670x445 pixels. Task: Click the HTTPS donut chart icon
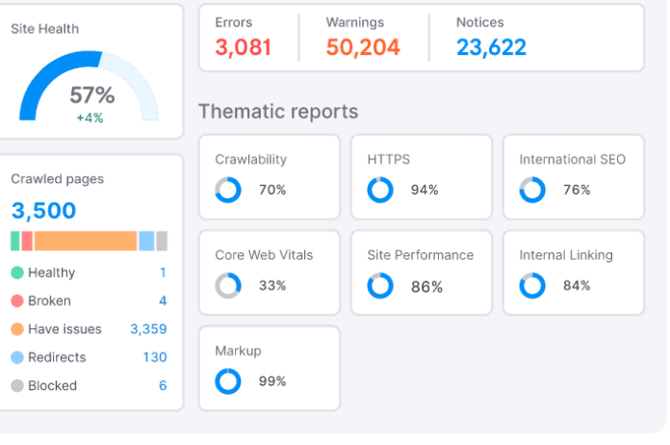pyautogui.click(x=380, y=190)
